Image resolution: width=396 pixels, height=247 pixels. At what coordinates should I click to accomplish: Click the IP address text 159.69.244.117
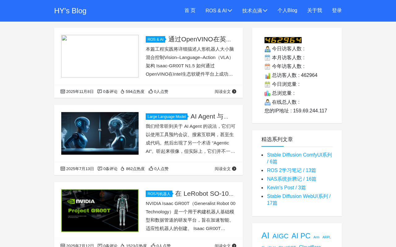[x=310, y=111]
